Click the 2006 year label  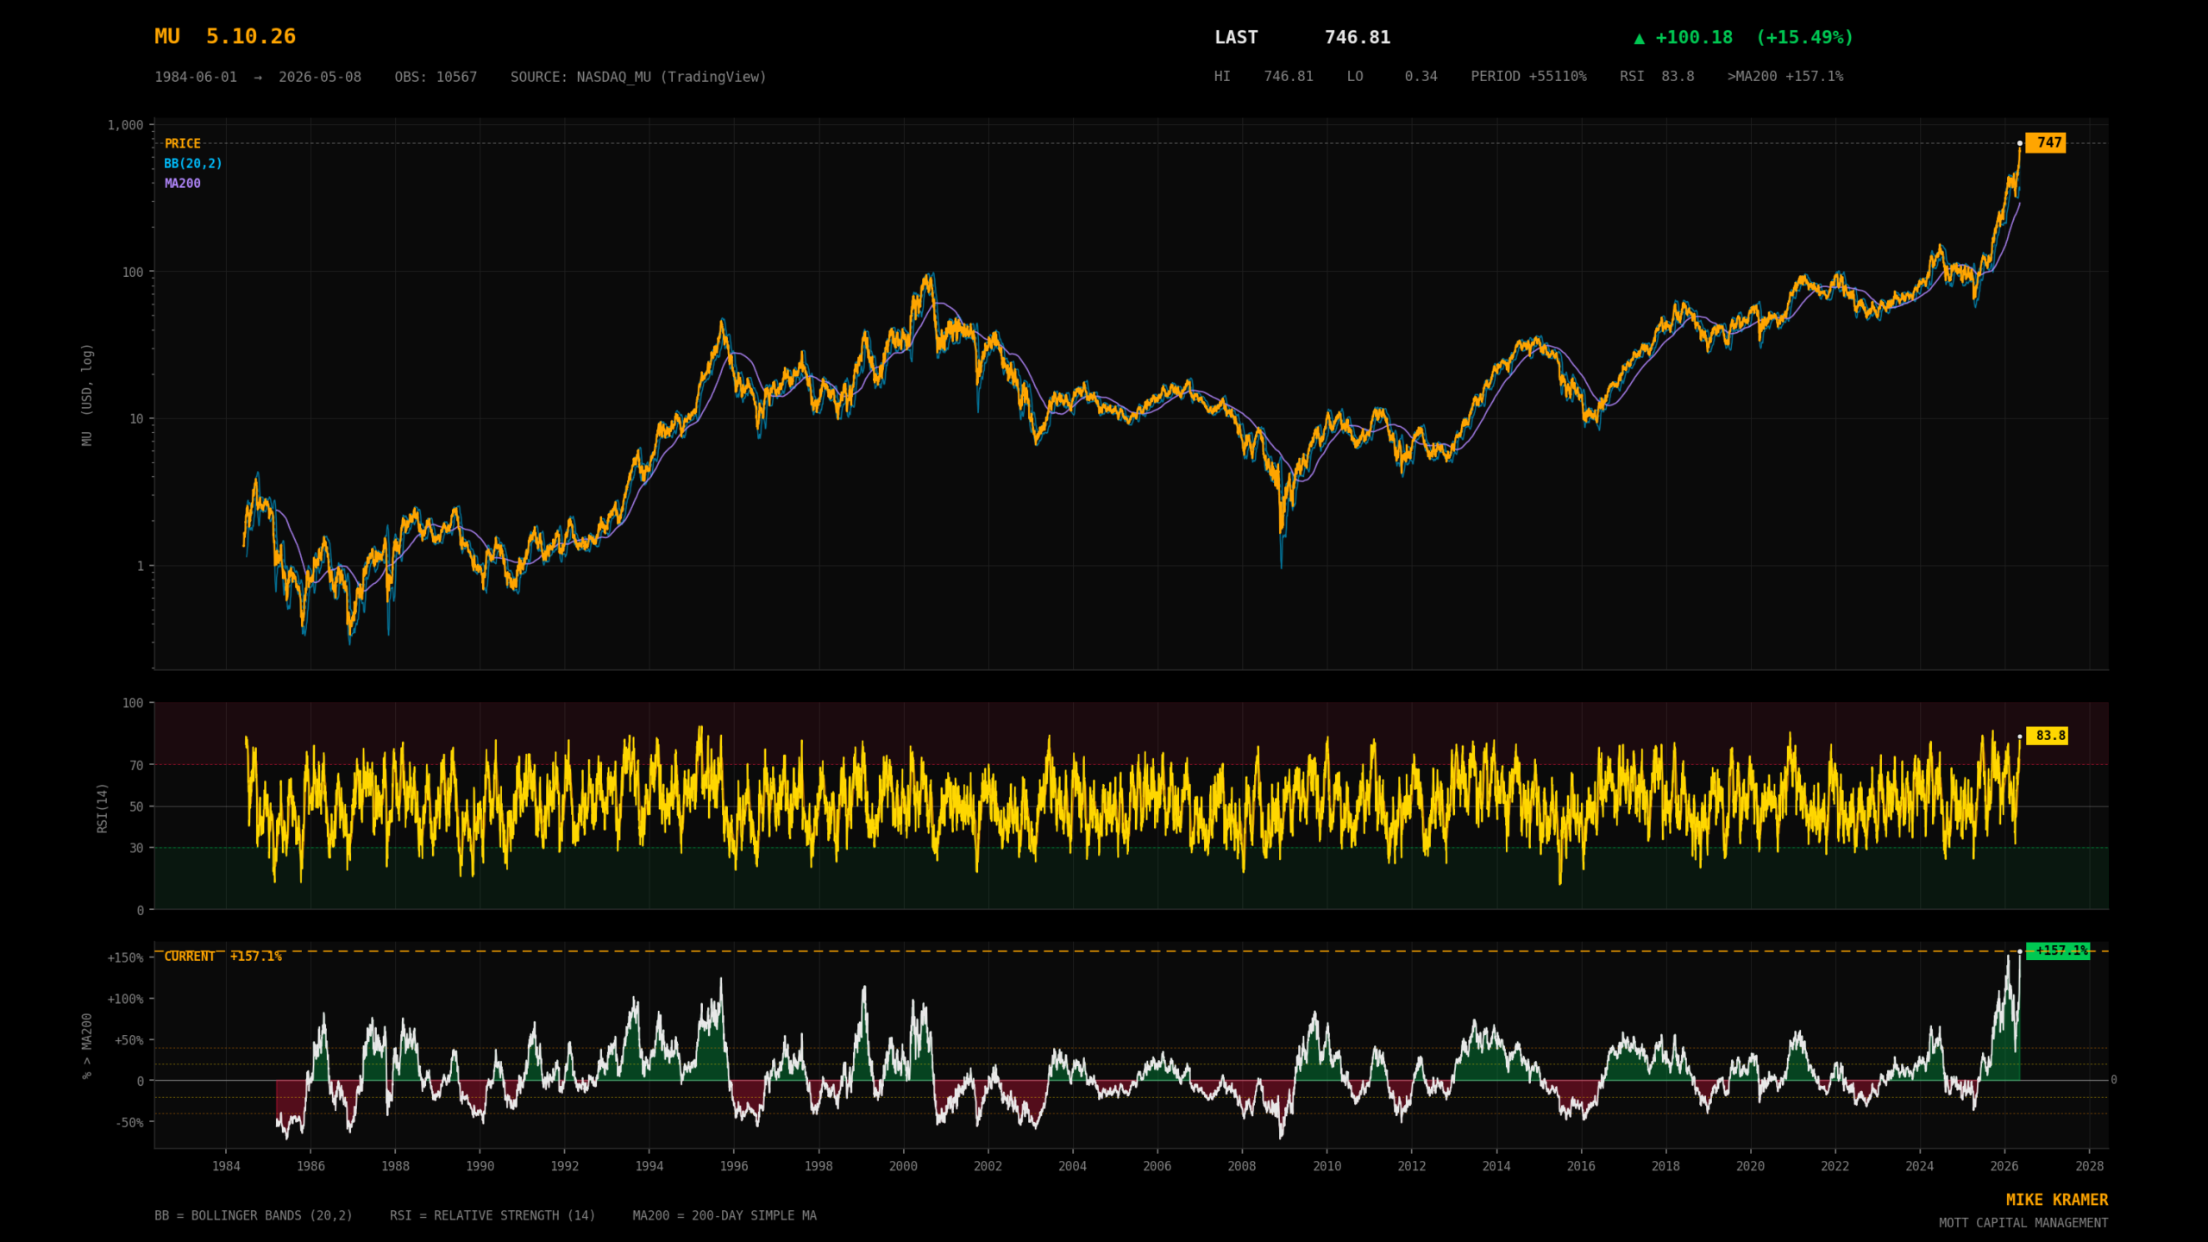(1157, 1166)
